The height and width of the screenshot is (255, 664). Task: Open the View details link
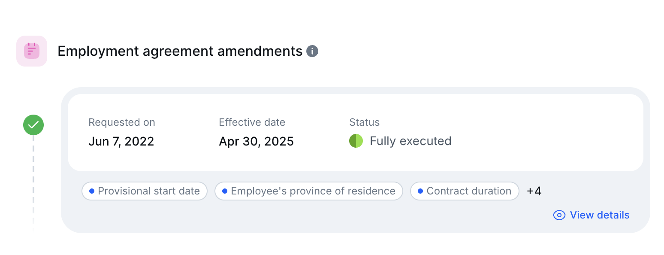[x=592, y=215]
